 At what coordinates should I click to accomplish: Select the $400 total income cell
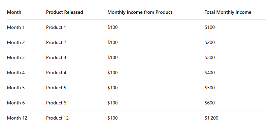(210, 73)
